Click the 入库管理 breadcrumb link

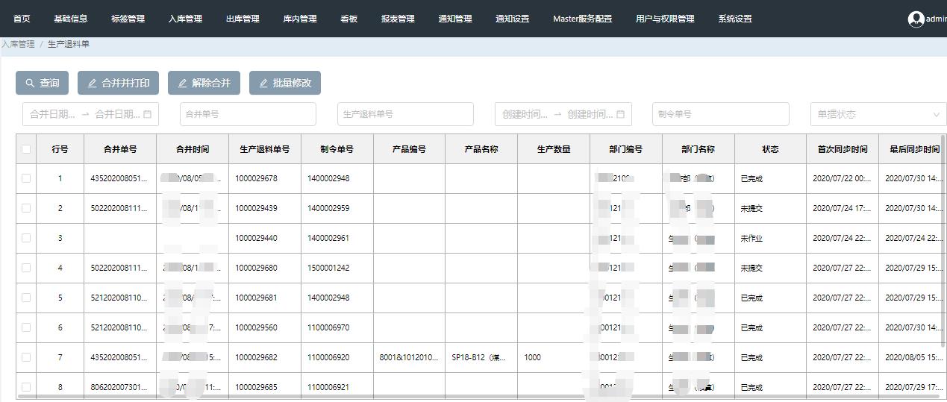[18, 44]
